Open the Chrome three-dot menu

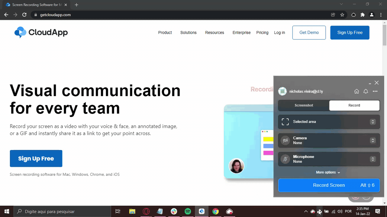click(381, 15)
